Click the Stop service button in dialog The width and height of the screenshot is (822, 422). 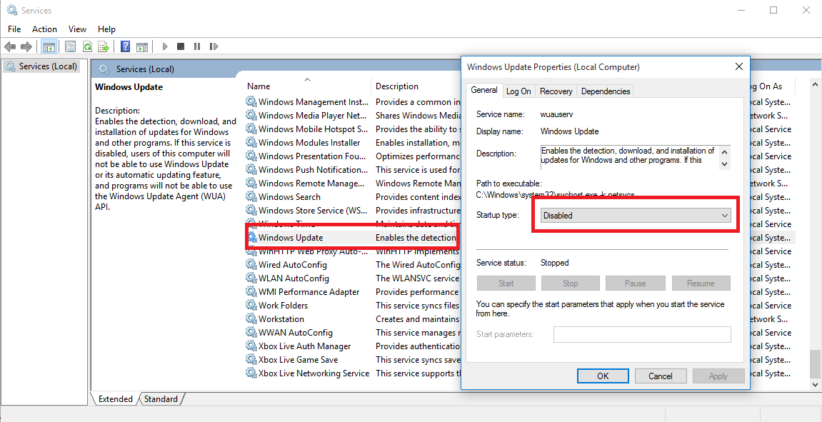point(571,283)
